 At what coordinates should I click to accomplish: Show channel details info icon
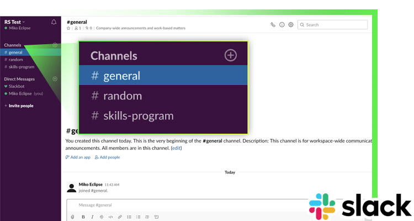pos(282,24)
